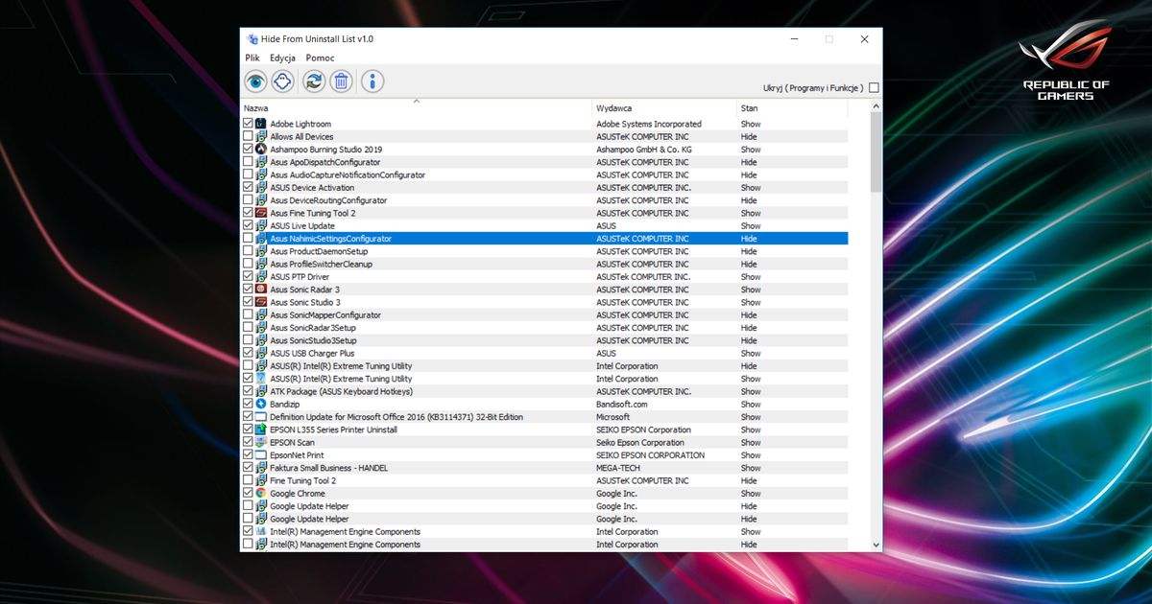Select the Asus AudioCaptureNotificationConfigurator row name
The height and width of the screenshot is (604, 1152).
point(348,175)
